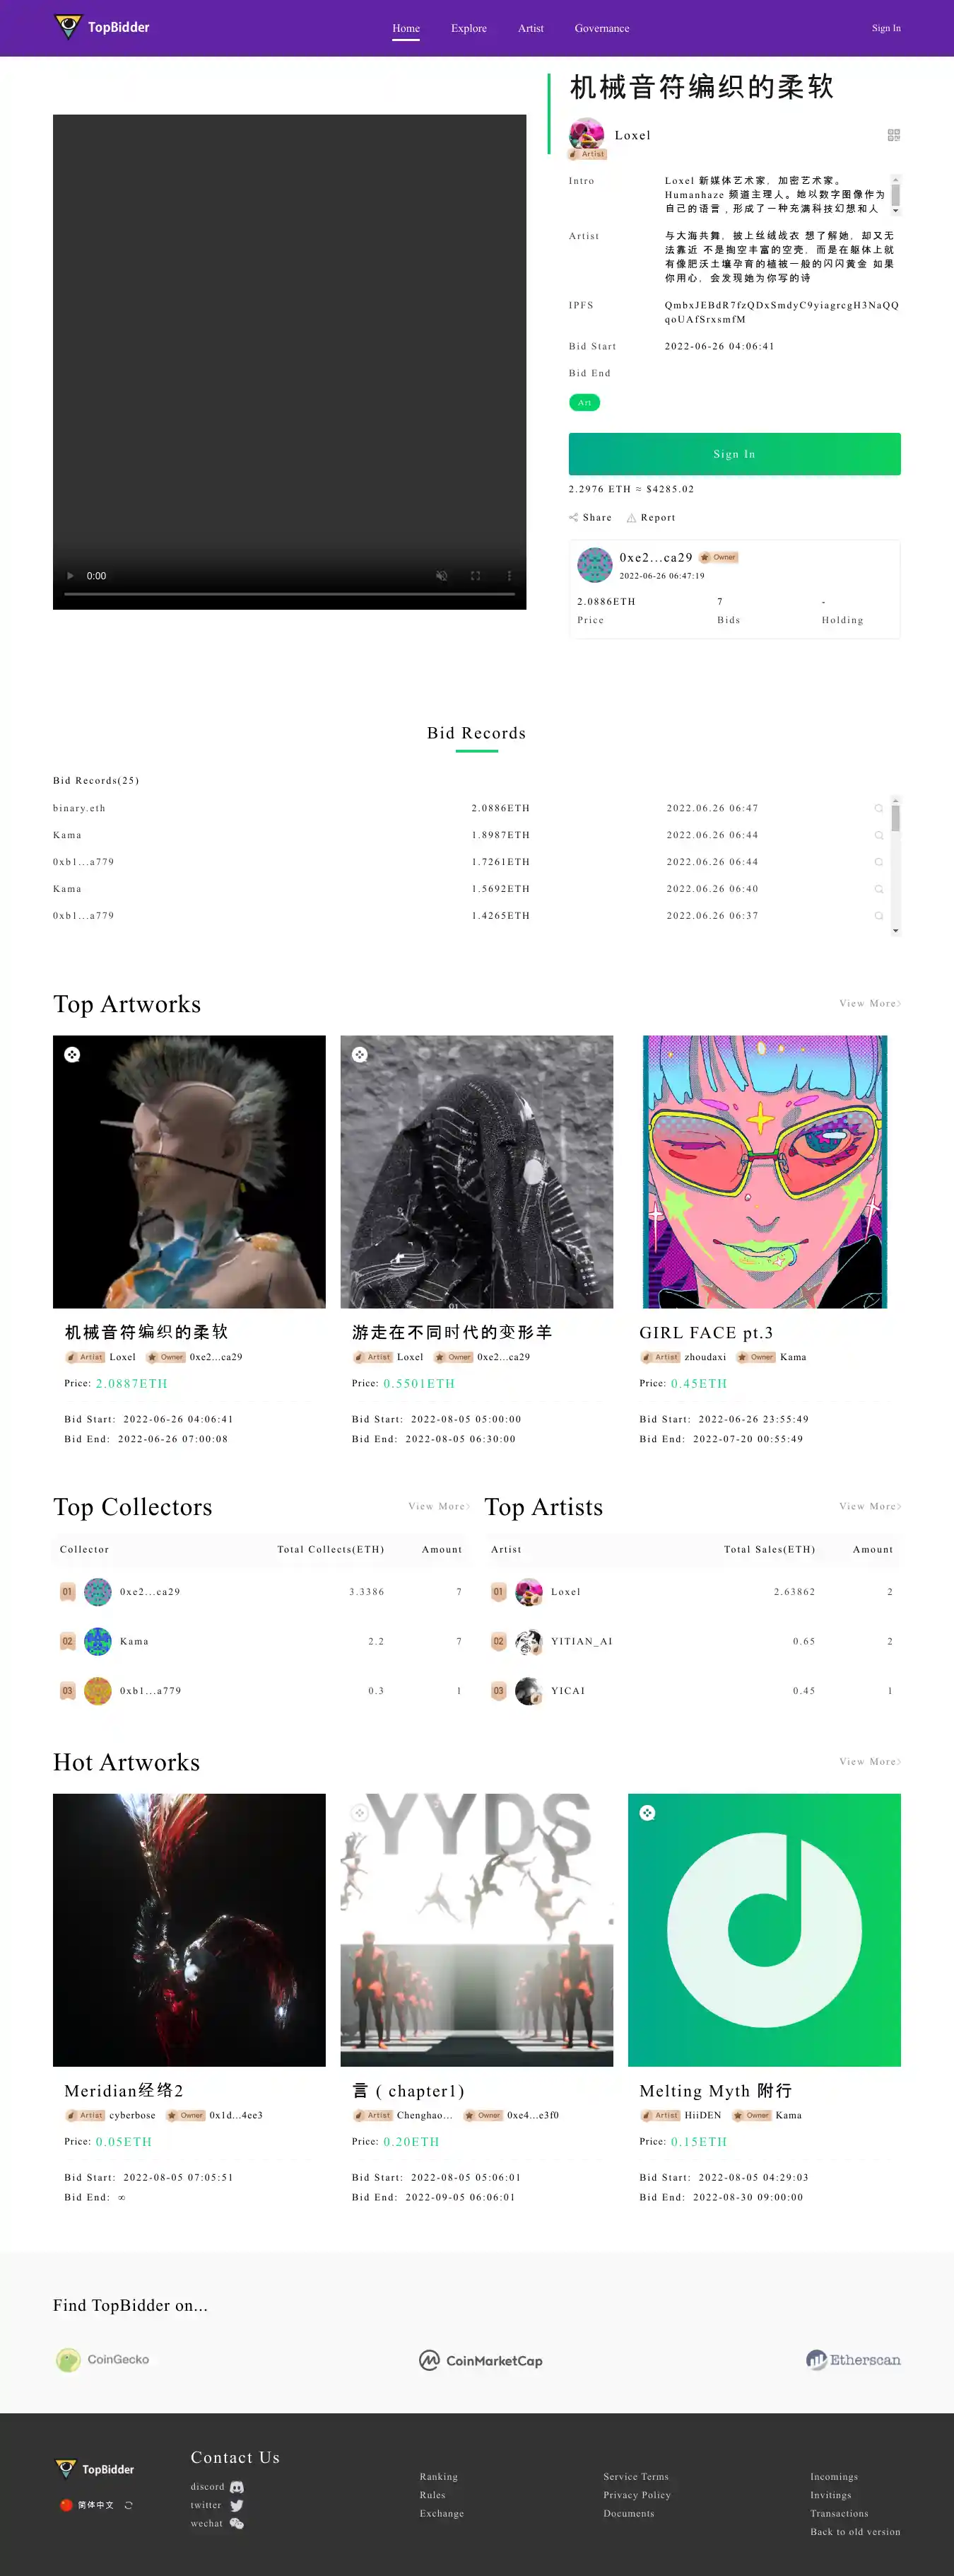Image resolution: width=954 pixels, height=2576 pixels.
Task: Play the artwork video
Action: [70, 576]
